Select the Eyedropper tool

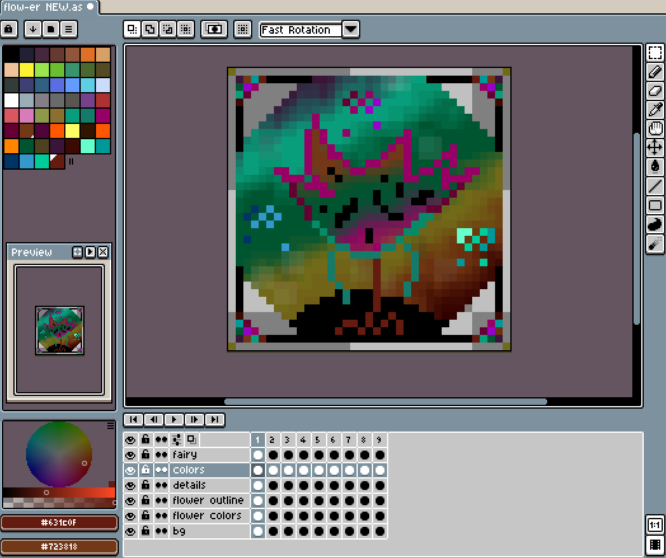[x=655, y=110]
